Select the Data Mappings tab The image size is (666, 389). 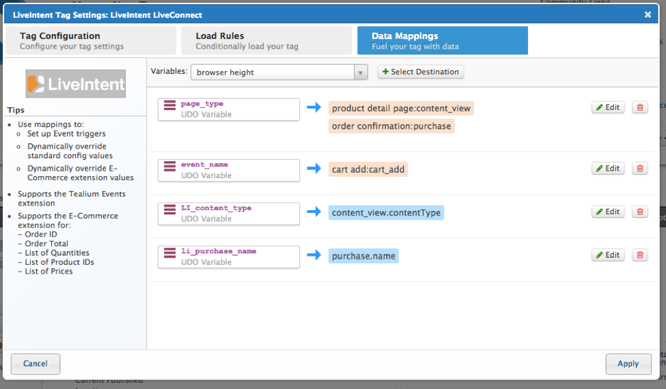(x=442, y=41)
